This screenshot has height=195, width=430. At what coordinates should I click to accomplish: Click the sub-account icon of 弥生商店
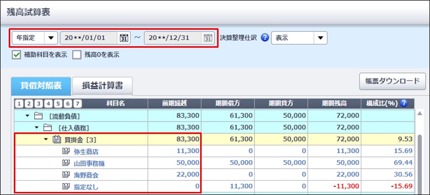66,151
